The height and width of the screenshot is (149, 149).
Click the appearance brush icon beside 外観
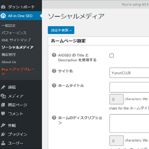[x=3, y=126]
